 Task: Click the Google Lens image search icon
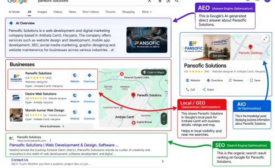coord(168,1)
